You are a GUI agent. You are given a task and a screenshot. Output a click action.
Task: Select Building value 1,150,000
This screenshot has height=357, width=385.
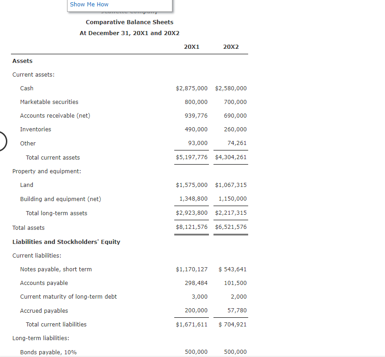click(233, 199)
